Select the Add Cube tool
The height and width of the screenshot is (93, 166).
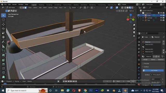coord(3,51)
